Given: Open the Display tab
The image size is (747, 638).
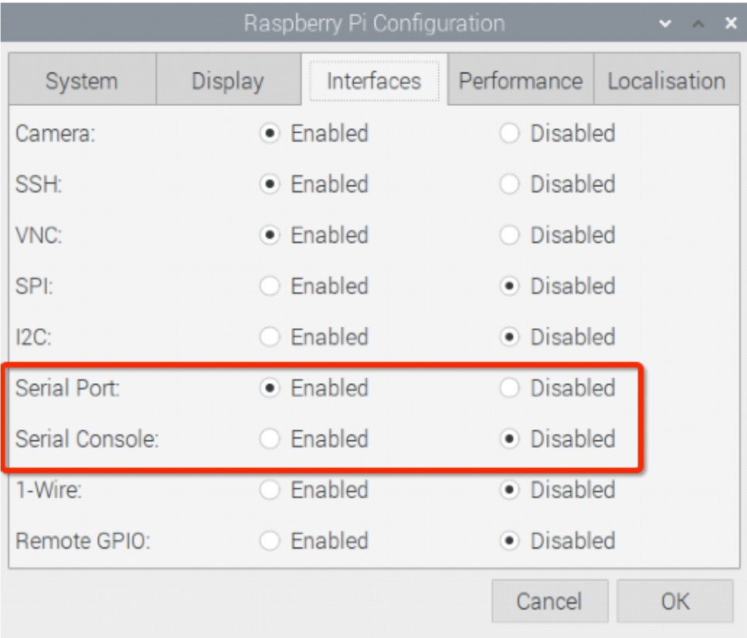Looking at the screenshot, I should tap(228, 80).
